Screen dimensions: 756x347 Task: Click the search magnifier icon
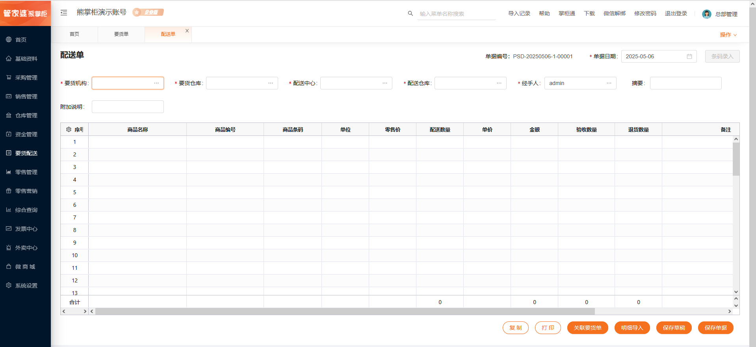coord(410,13)
